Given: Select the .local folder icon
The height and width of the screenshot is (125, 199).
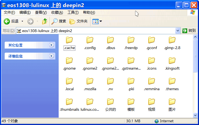Looking at the screenshot, I should [69, 81].
